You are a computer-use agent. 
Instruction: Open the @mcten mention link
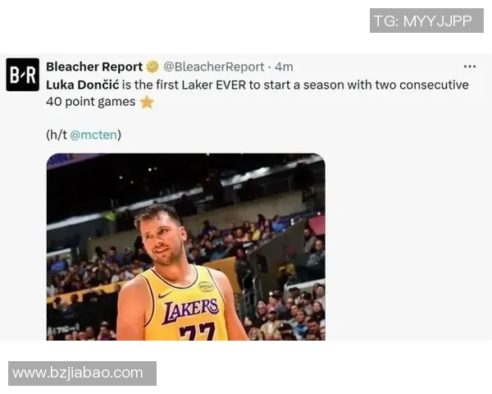[93, 135]
